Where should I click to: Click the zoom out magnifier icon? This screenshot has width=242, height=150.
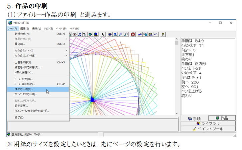[x=126, y=35]
